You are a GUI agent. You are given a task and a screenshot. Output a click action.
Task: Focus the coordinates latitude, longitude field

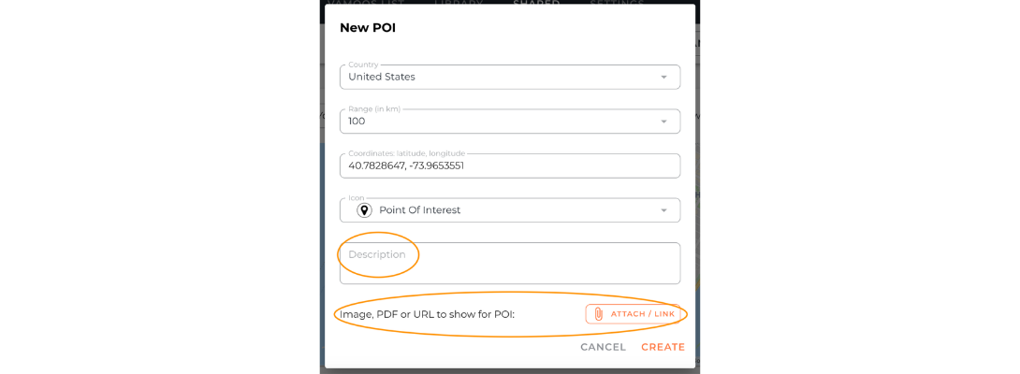[510, 165]
